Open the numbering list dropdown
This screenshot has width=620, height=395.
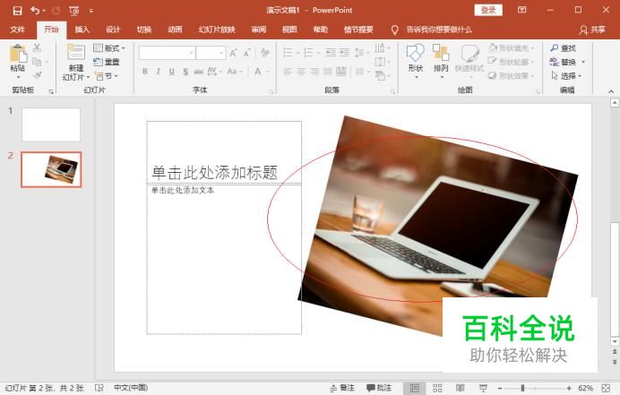tap(319, 53)
